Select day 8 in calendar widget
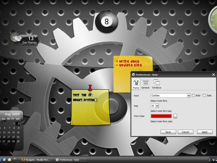217x163 pixels. [14, 128]
